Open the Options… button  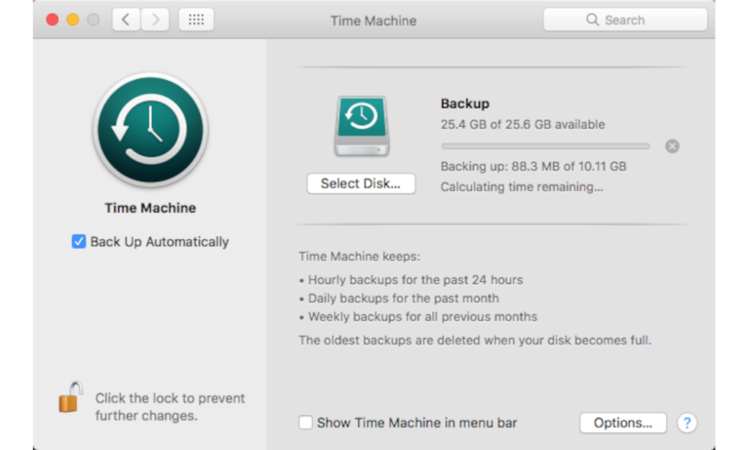[623, 423]
